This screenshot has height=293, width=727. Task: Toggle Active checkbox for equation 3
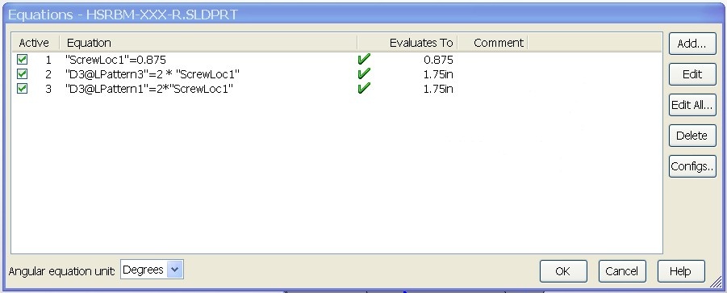click(x=22, y=89)
